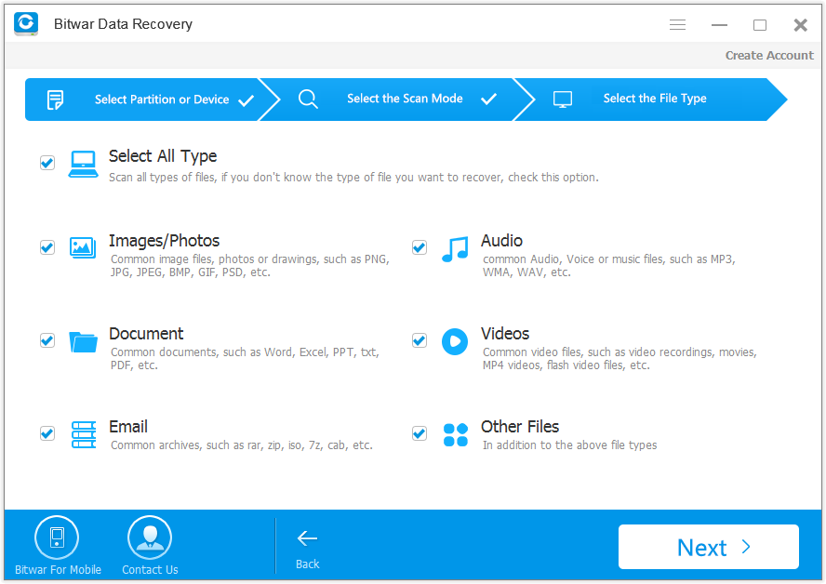Click the Other Files heading text
826x584 pixels.
(x=520, y=427)
